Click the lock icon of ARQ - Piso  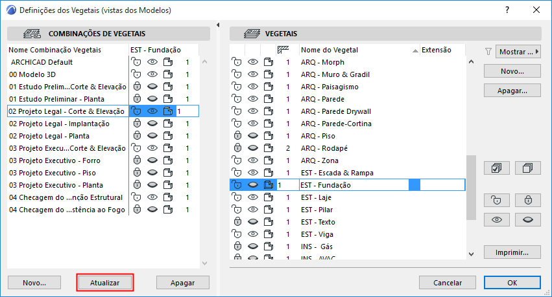click(x=237, y=136)
